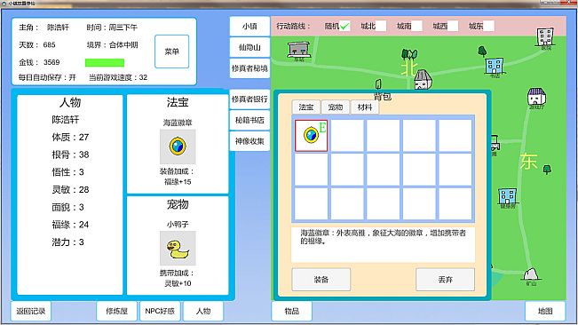This screenshot has height=325, width=578.
Task: Click the 游戏厅 arcade building on map
Action: [536, 97]
